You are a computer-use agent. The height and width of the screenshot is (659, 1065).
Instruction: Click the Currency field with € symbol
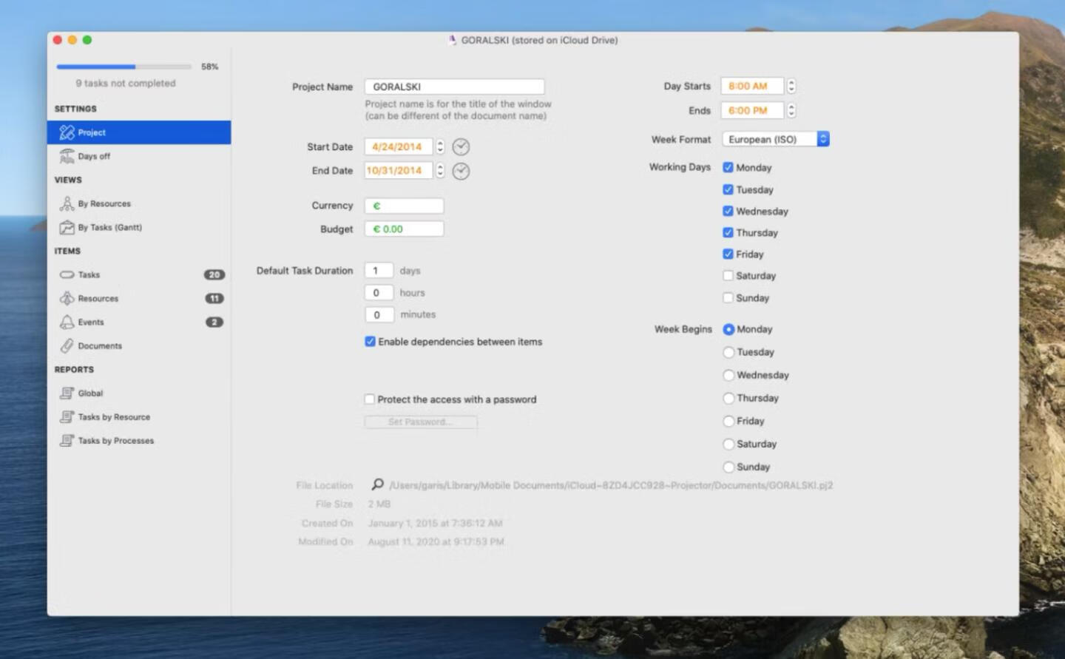click(404, 206)
